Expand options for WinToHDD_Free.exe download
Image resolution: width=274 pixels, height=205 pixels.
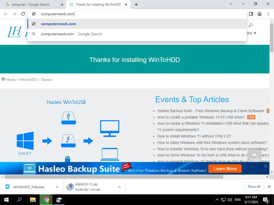click(57, 187)
